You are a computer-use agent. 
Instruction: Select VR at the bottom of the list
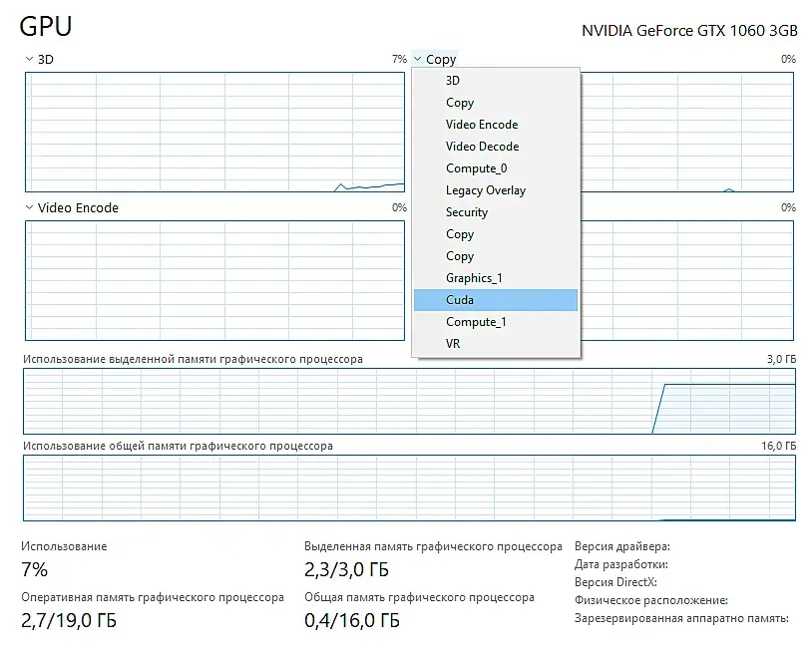point(453,344)
